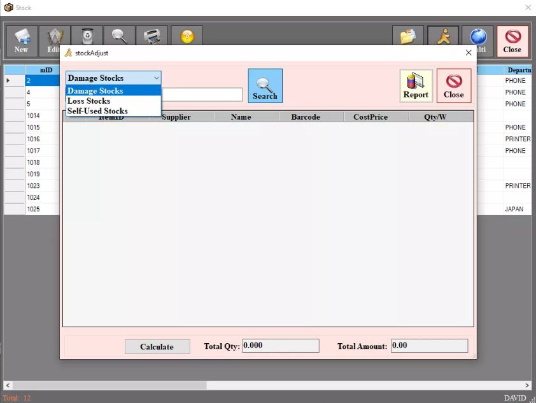536x403 pixels.
Task: Click the main toolbar magnifier search icon
Action: (120, 36)
